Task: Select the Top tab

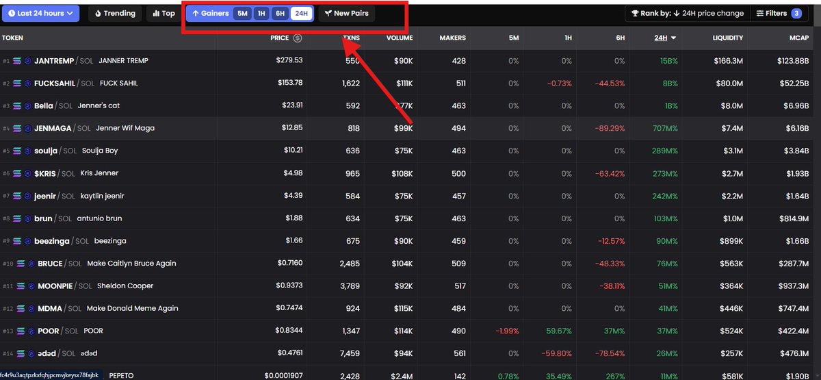Action: pos(164,13)
